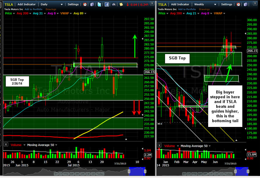Viewport: 260px width, 178px height.
Task: Jump to Today in the Weekly chart range
Action: coord(228,174)
